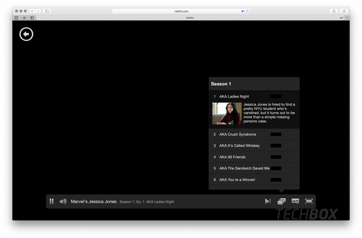Mute tab audio in address bar

(243, 11)
